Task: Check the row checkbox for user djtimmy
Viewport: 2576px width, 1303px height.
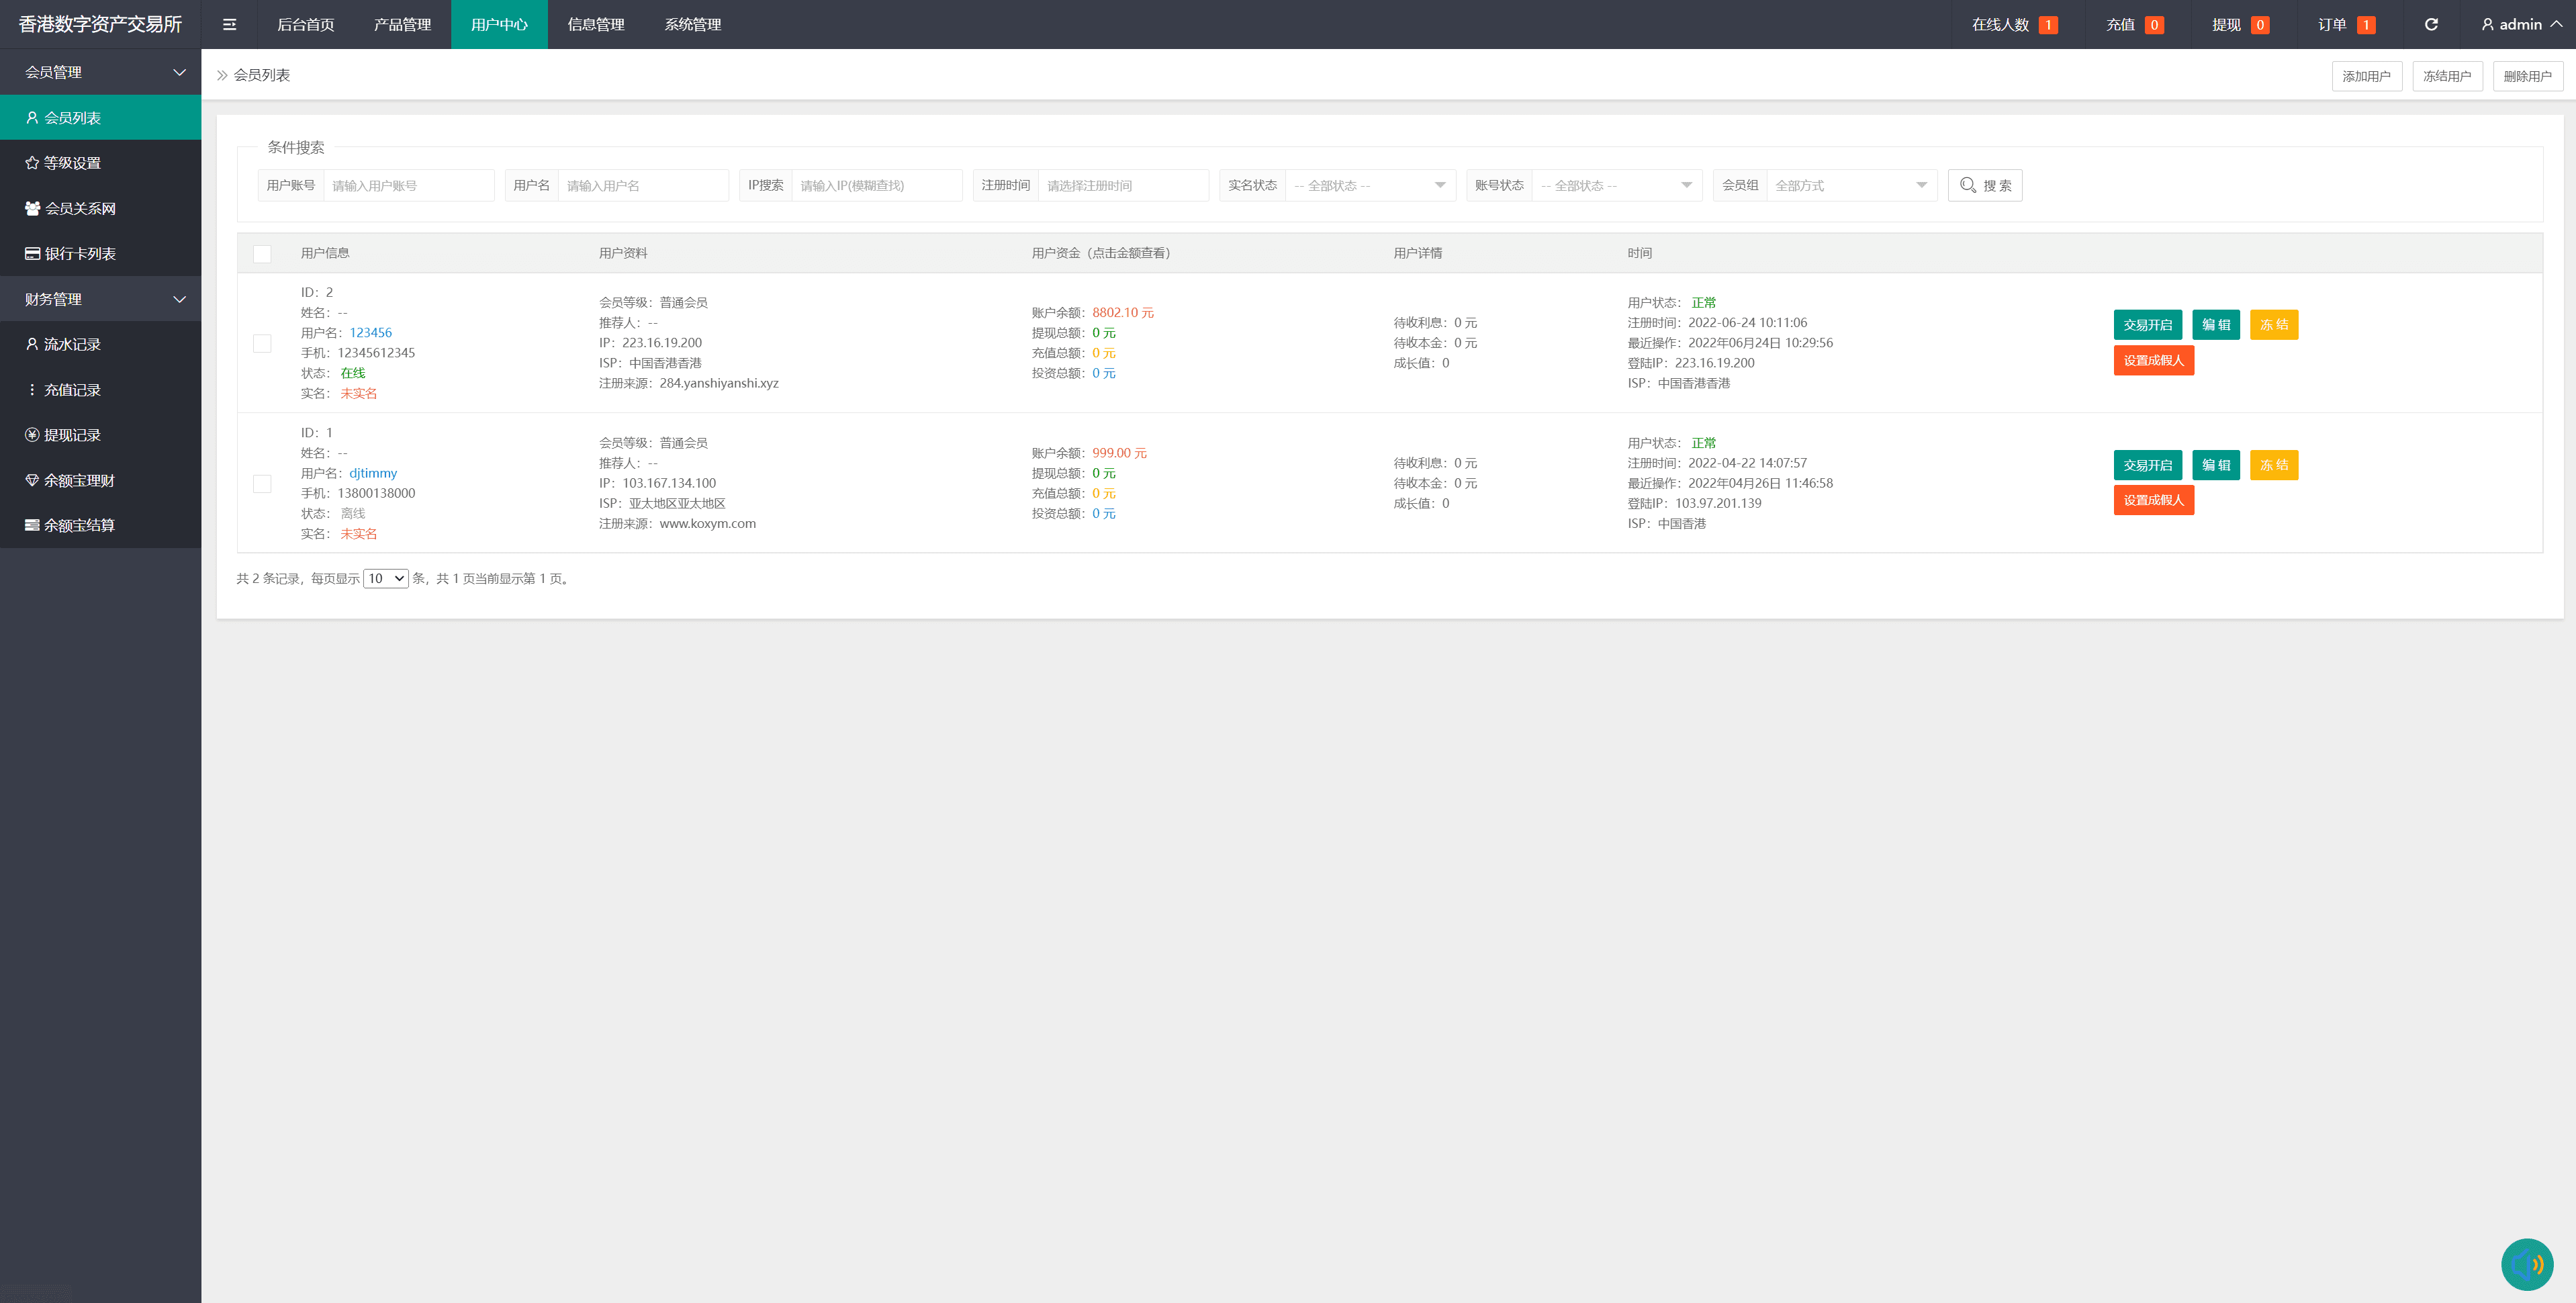Action: [x=262, y=483]
